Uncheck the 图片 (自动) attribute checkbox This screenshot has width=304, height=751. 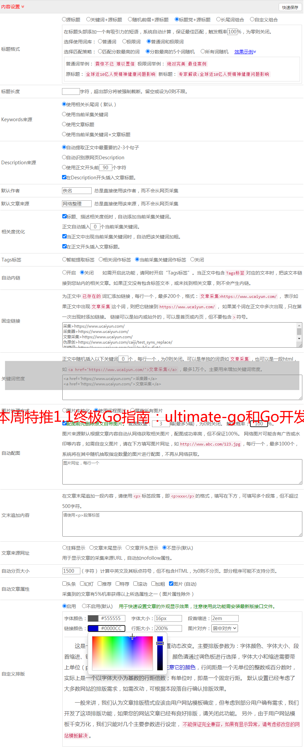click(171, 584)
